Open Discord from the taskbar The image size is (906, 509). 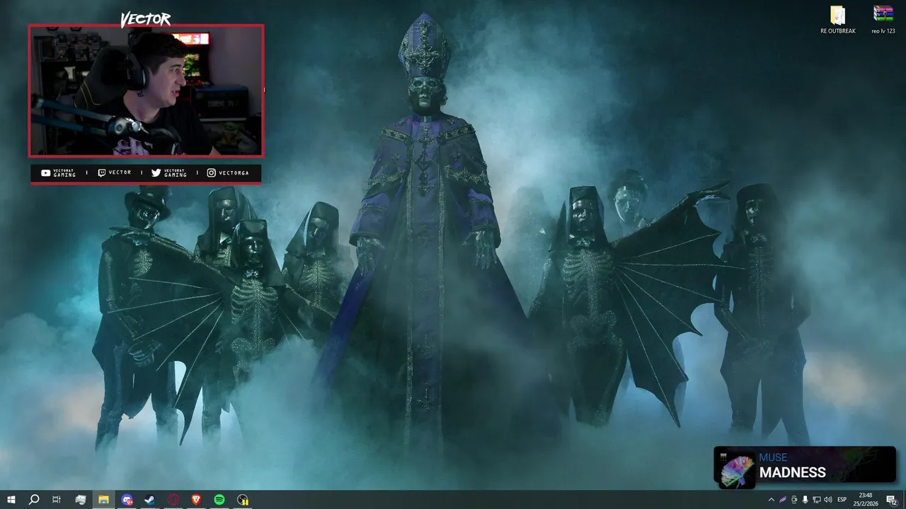tap(127, 500)
